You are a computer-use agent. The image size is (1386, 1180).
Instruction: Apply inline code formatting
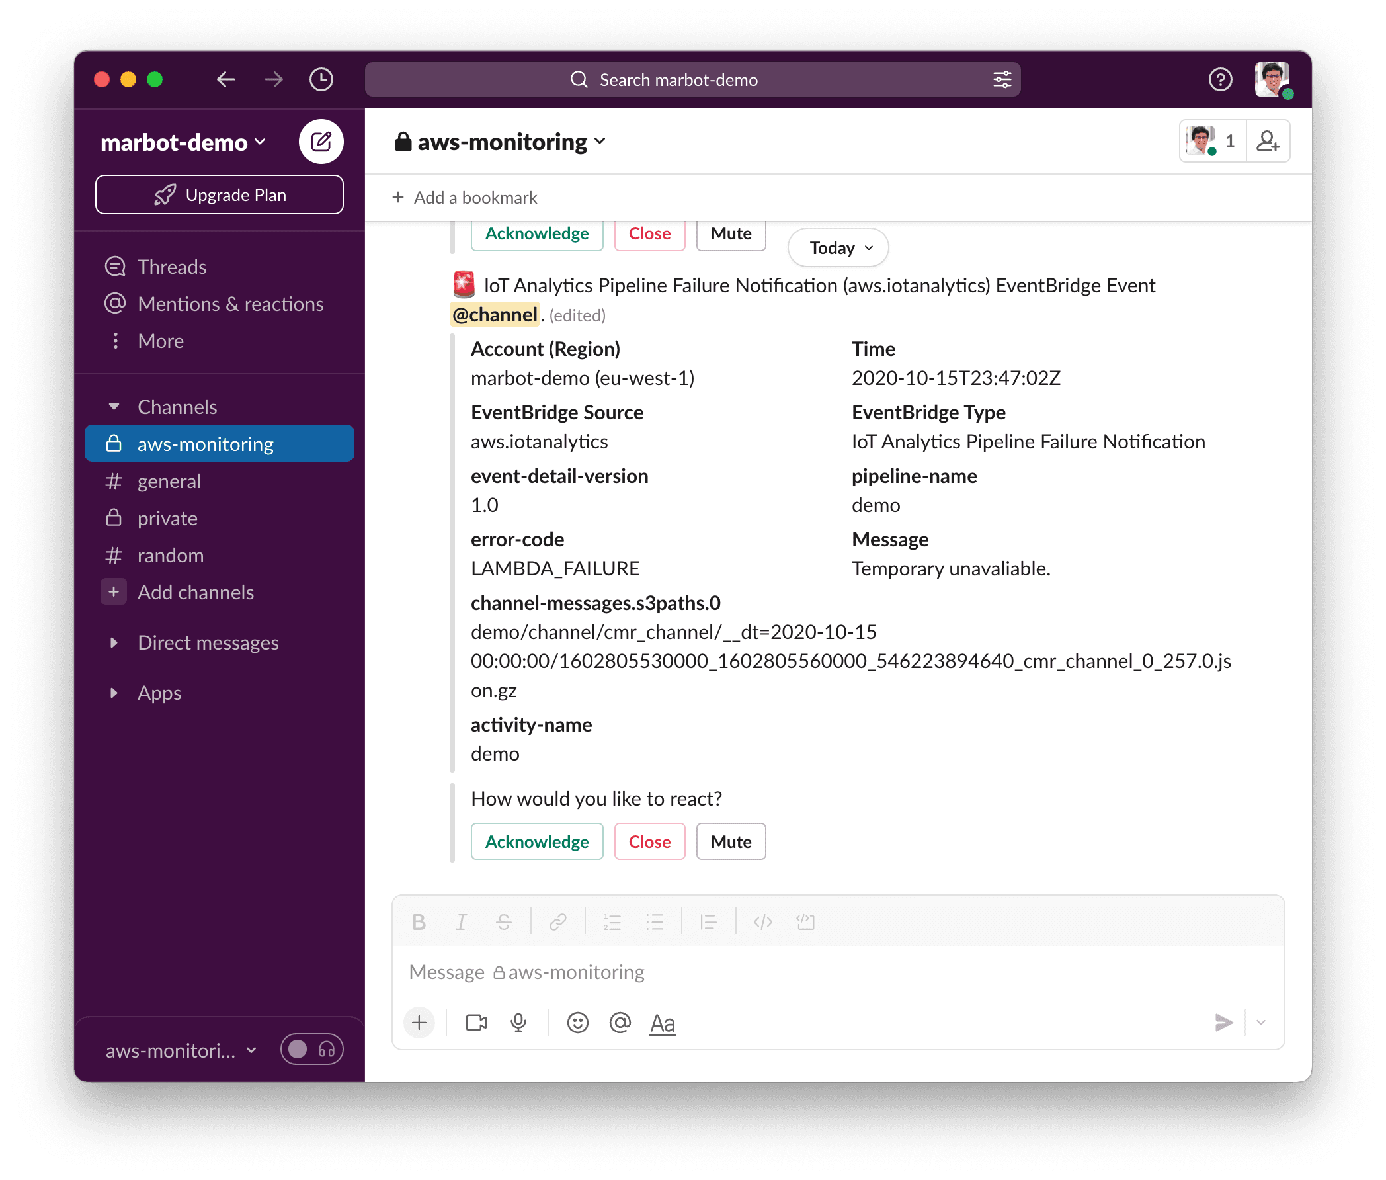pyautogui.click(x=762, y=922)
